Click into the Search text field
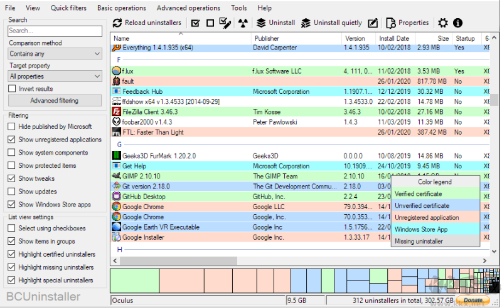 [x=55, y=31]
